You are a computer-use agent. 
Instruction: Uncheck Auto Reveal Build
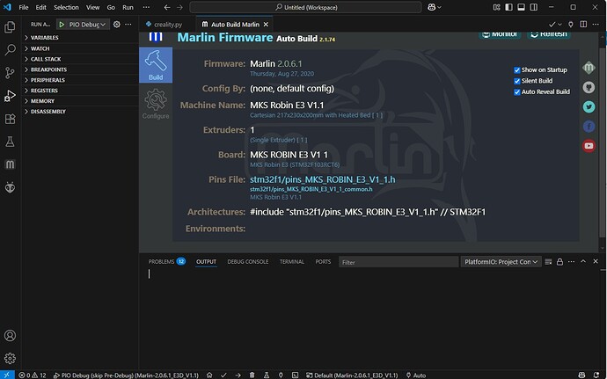coord(516,92)
